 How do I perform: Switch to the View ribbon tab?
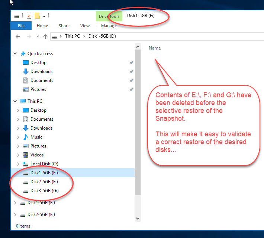[85, 26]
